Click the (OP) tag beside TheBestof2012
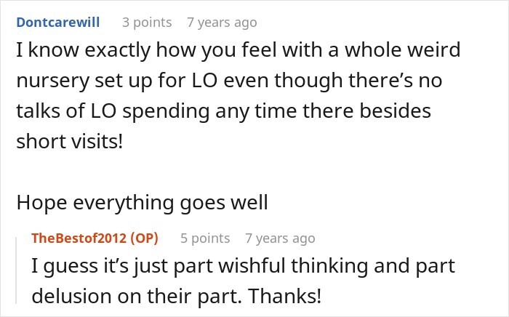This screenshot has height=317, width=509. tap(144, 238)
